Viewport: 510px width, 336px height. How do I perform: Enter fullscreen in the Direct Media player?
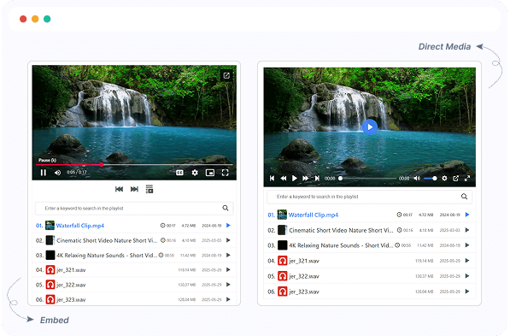click(467, 178)
